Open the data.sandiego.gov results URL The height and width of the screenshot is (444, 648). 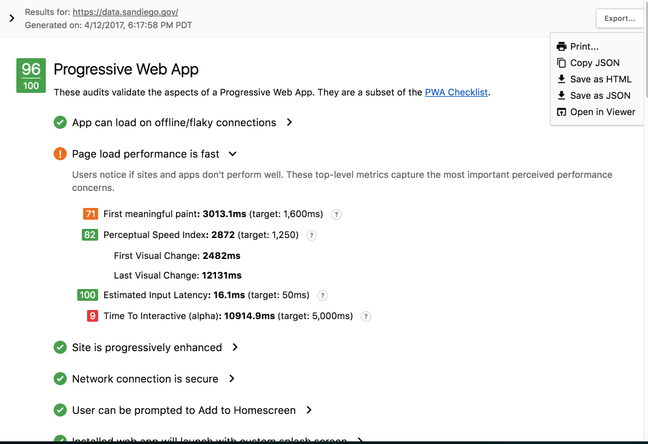coord(125,12)
